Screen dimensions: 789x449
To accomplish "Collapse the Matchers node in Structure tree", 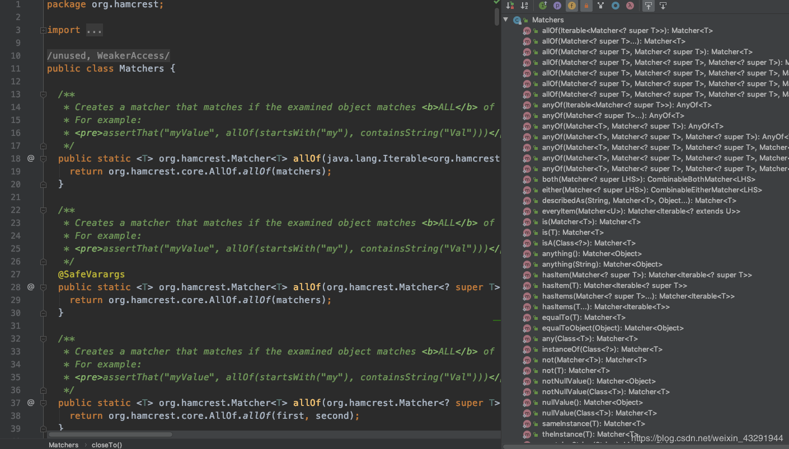I will (x=506, y=20).
